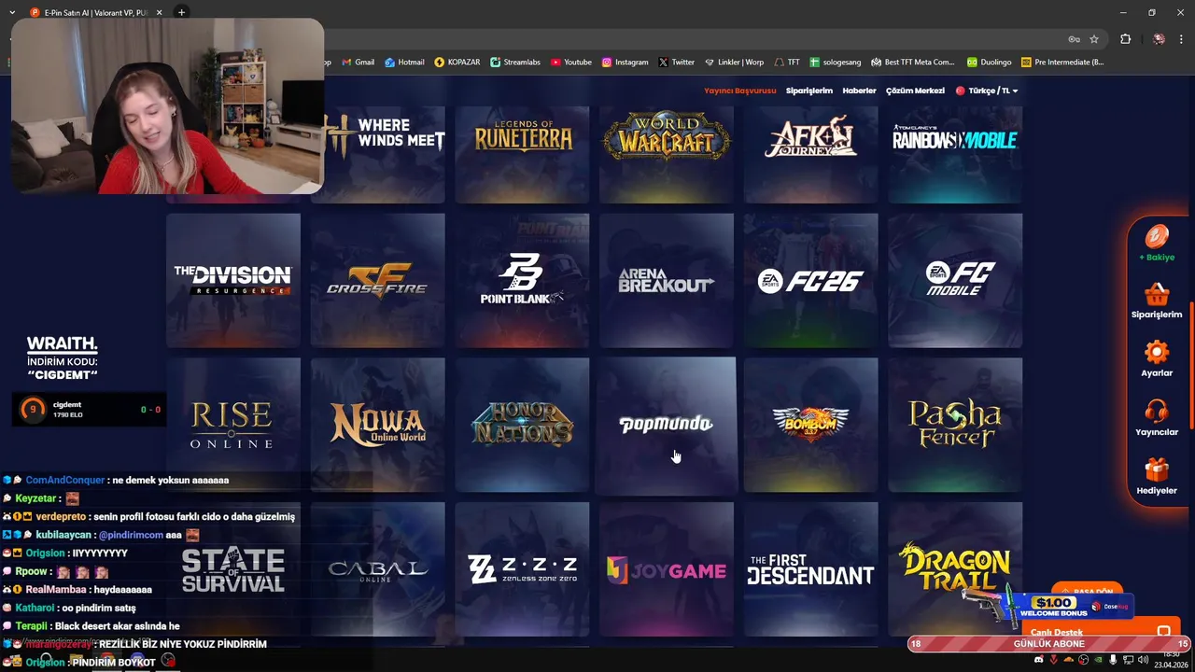Open TFT bookmark
Image resolution: width=1195 pixels, height=672 pixels.
pos(787,63)
